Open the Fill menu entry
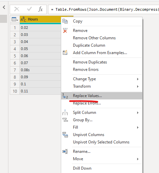This screenshot has height=173, width=159. coord(102,127)
